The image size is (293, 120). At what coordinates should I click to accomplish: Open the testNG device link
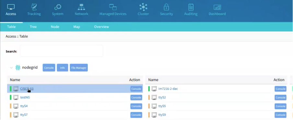point(25,97)
